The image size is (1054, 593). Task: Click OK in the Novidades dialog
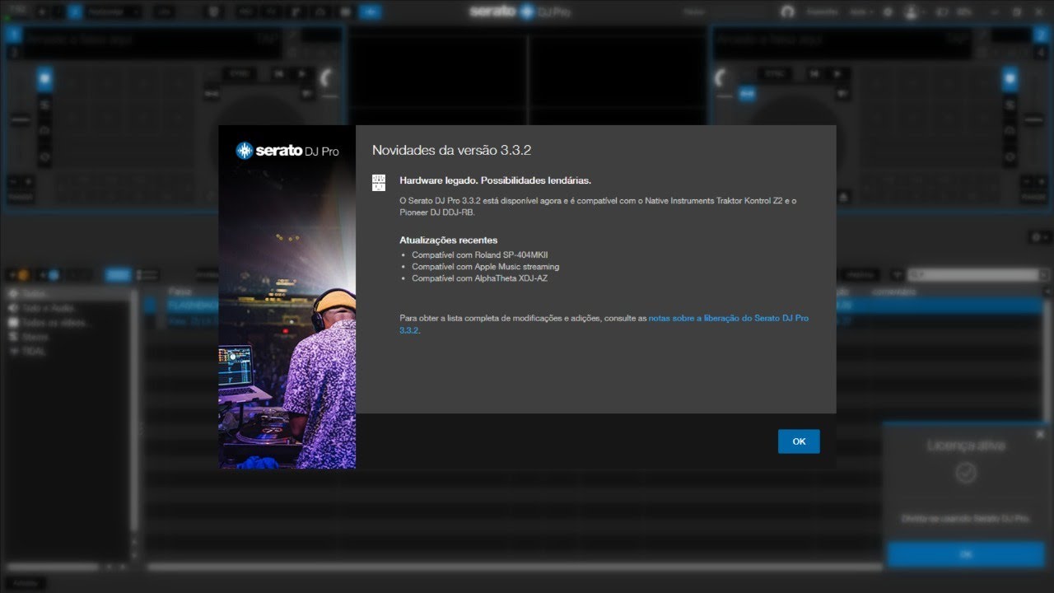point(799,441)
